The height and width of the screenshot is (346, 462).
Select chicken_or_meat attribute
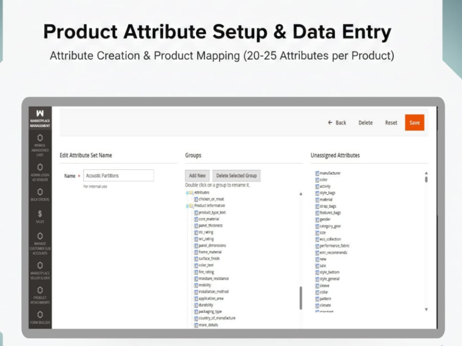(x=209, y=199)
